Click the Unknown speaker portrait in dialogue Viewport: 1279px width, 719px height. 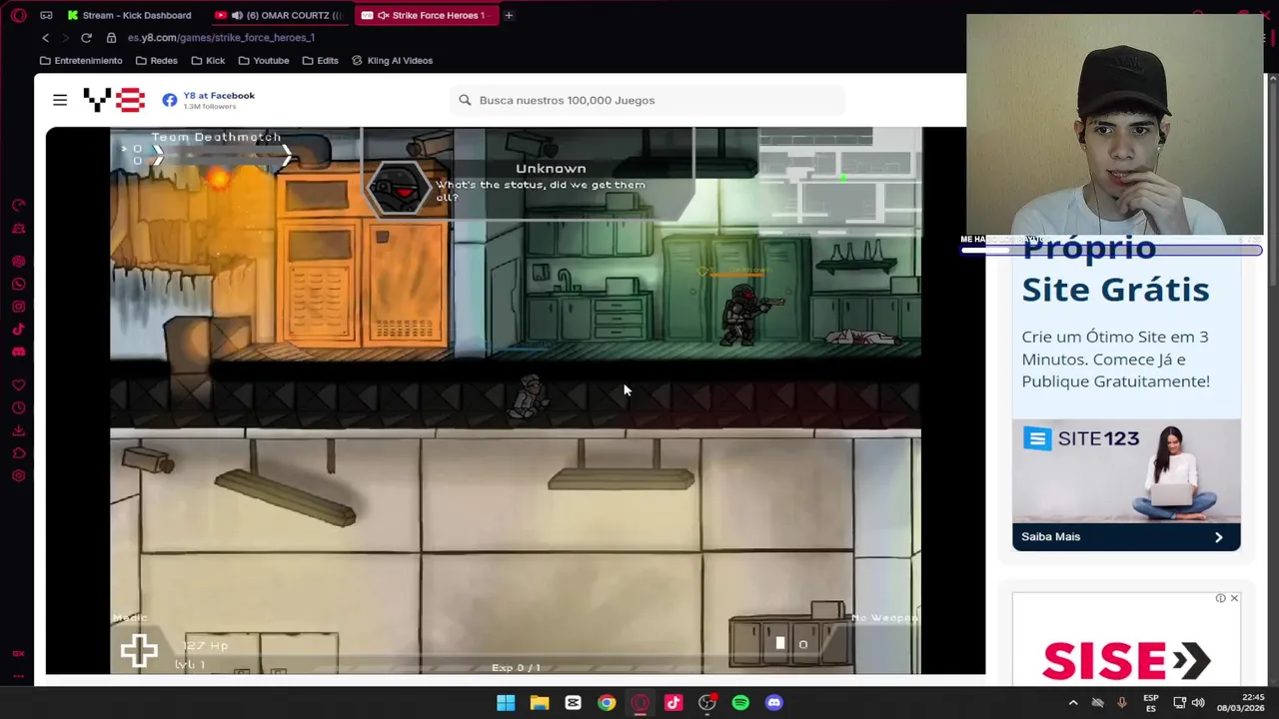[x=399, y=189]
